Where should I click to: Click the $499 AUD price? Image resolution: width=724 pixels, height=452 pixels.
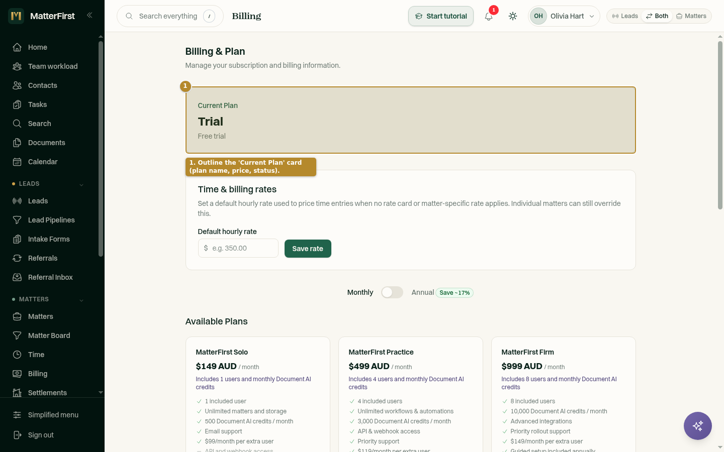(x=369, y=366)
